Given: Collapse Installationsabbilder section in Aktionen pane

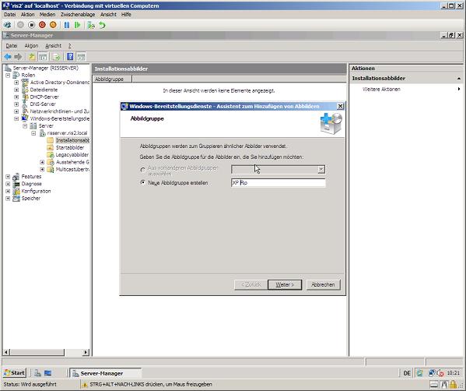Looking at the screenshot, I should pos(459,78).
